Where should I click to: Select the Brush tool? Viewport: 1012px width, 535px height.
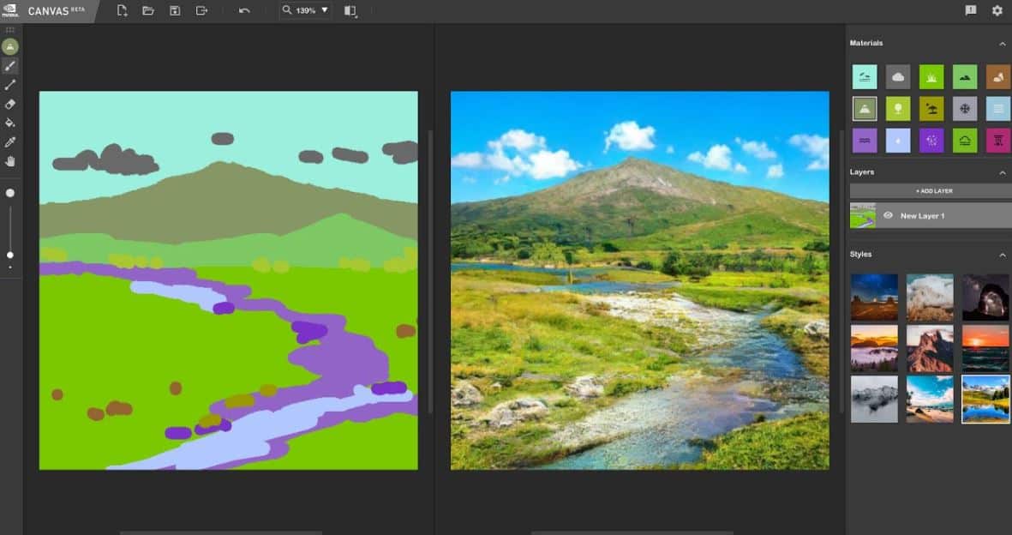(10, 66)
